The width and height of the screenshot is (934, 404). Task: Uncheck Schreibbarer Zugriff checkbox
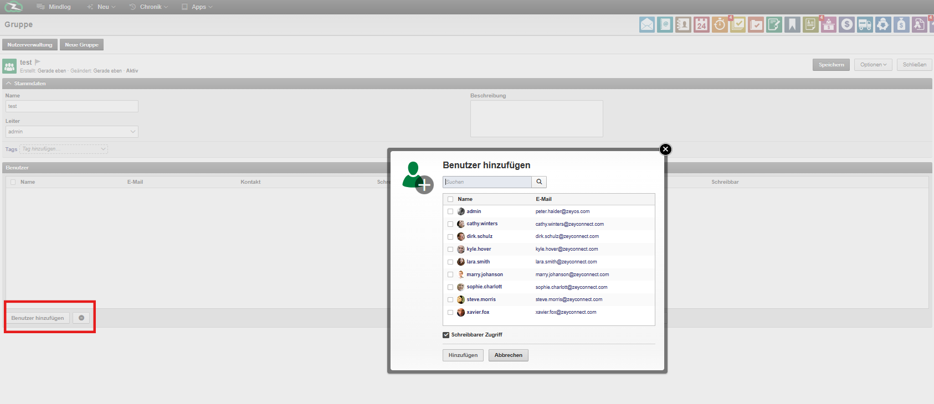pos(446,335)
